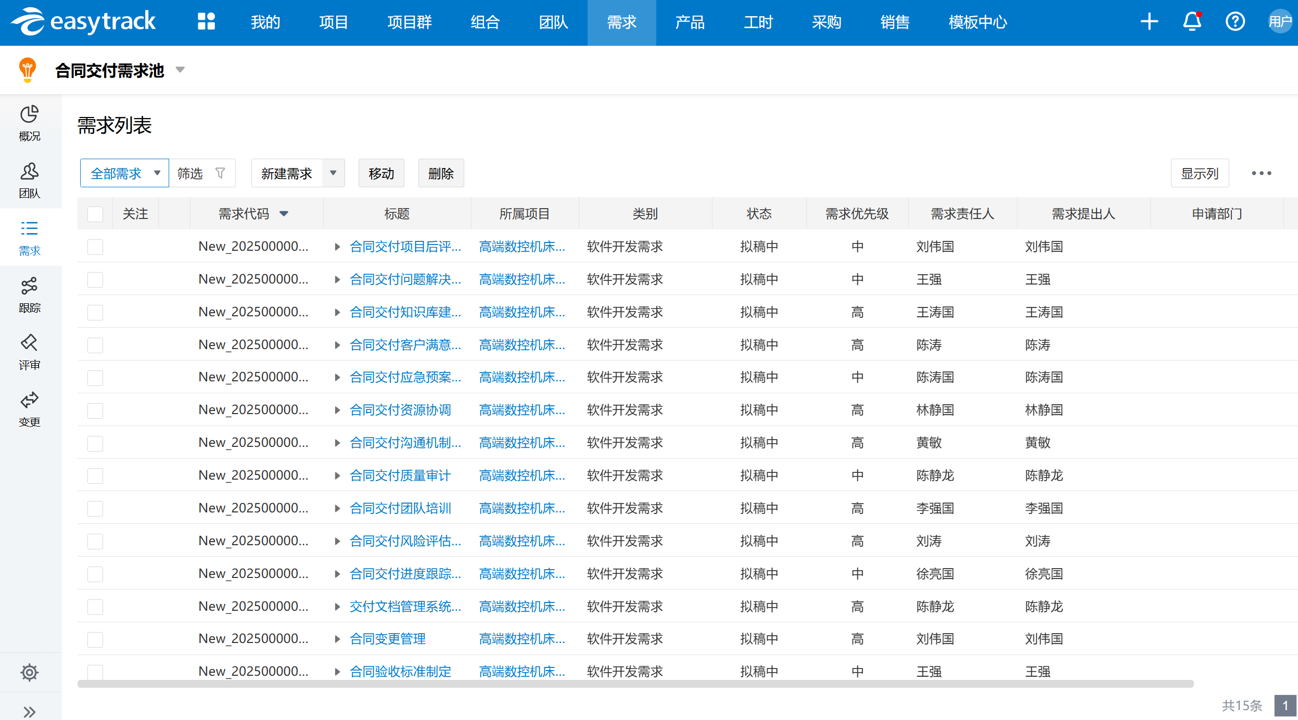Screen dimensions: 1298x720
Task: Check the checkbox for 合同变更管理 row
Action: 95,639
